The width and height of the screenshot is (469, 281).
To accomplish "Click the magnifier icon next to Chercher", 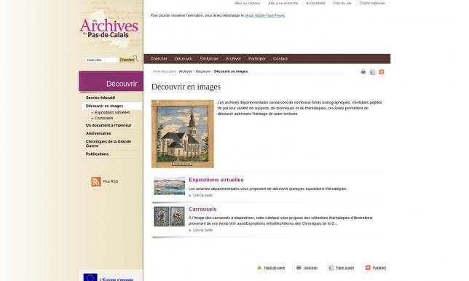I will tap(135, 58).
